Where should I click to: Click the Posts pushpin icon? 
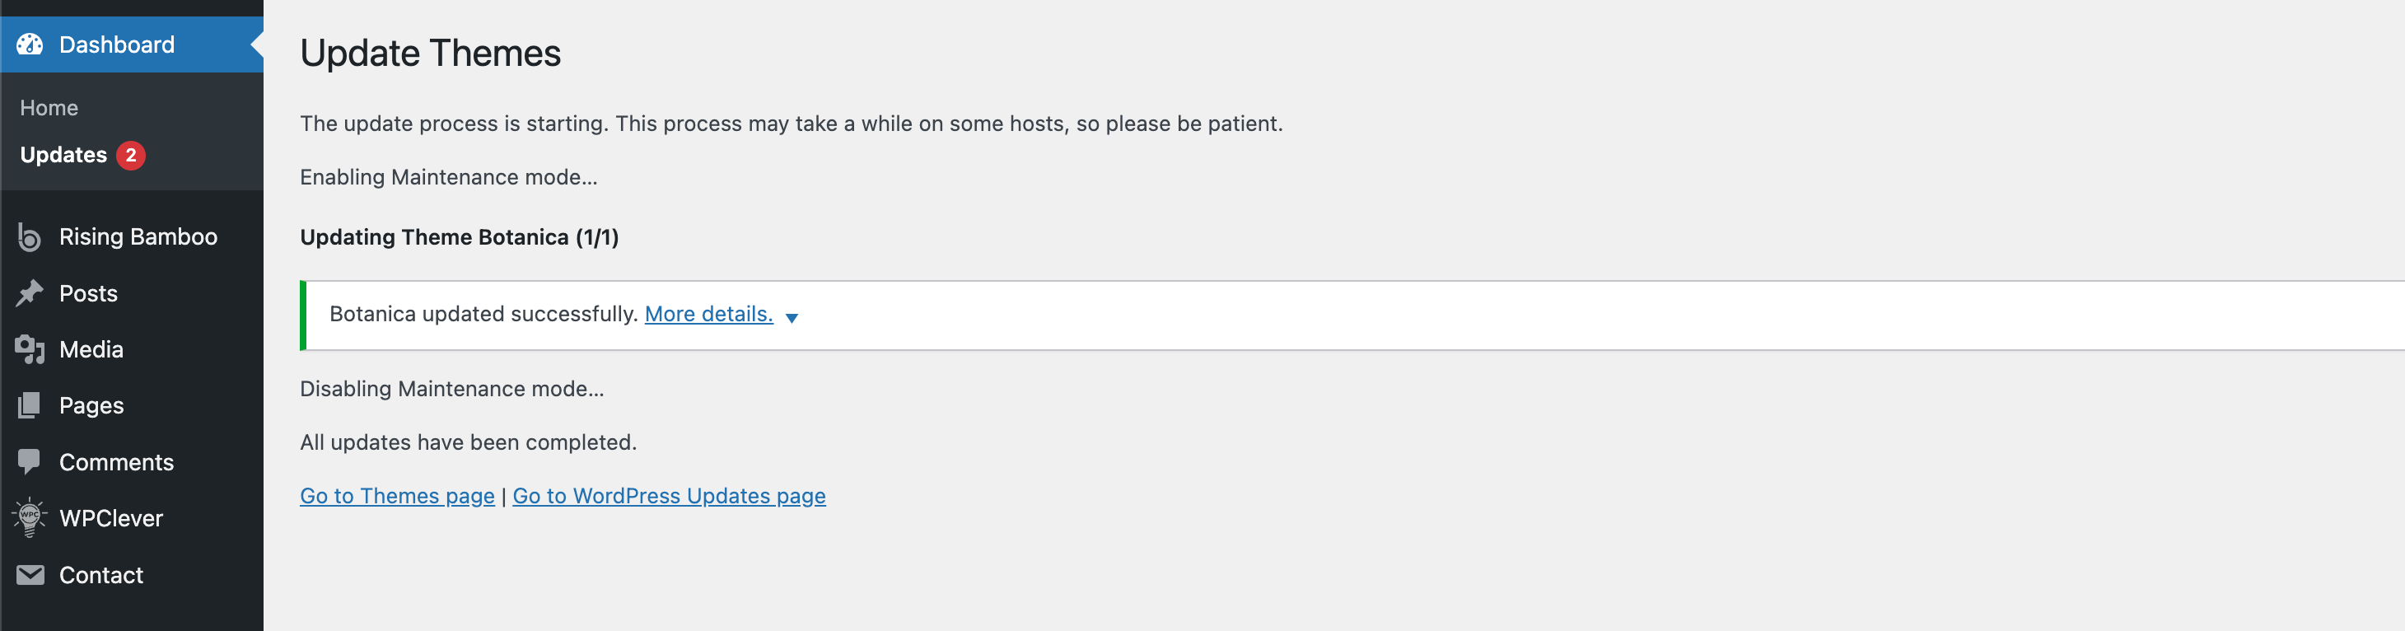pyautogui.click(x=30, y=293)
